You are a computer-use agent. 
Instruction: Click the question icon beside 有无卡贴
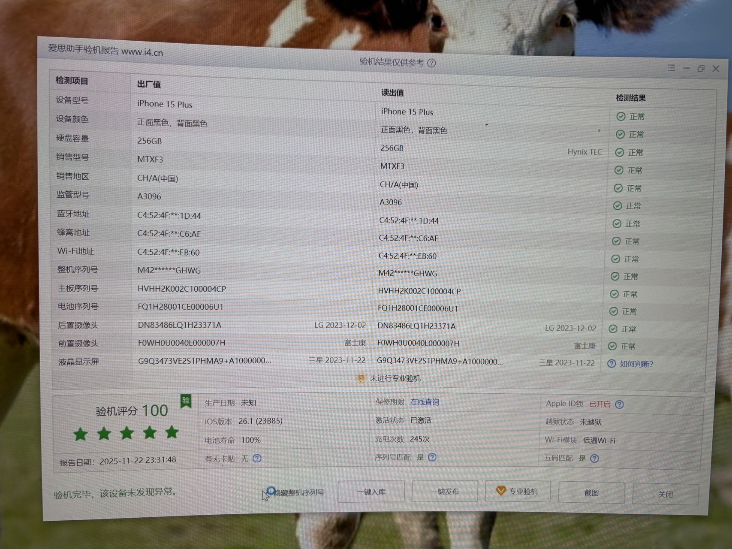pos(257,459)
